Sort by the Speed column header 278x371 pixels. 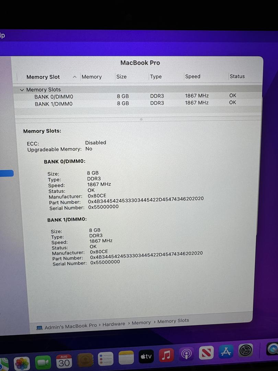point(193,76)
